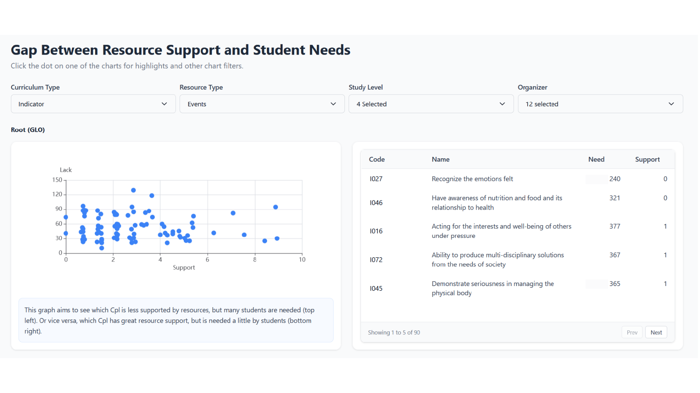Viewport: 700px width, 393px height.
Task: Click Need value 377
Action: tap(614, 226)
